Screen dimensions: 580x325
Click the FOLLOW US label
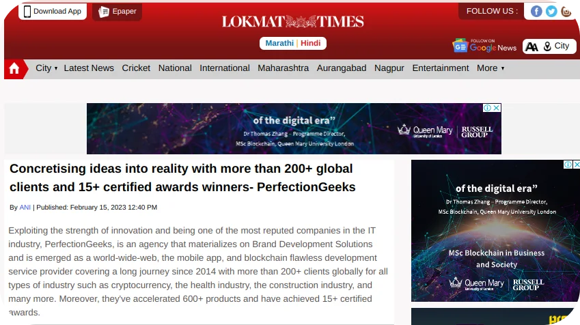(x=492, y=11)
